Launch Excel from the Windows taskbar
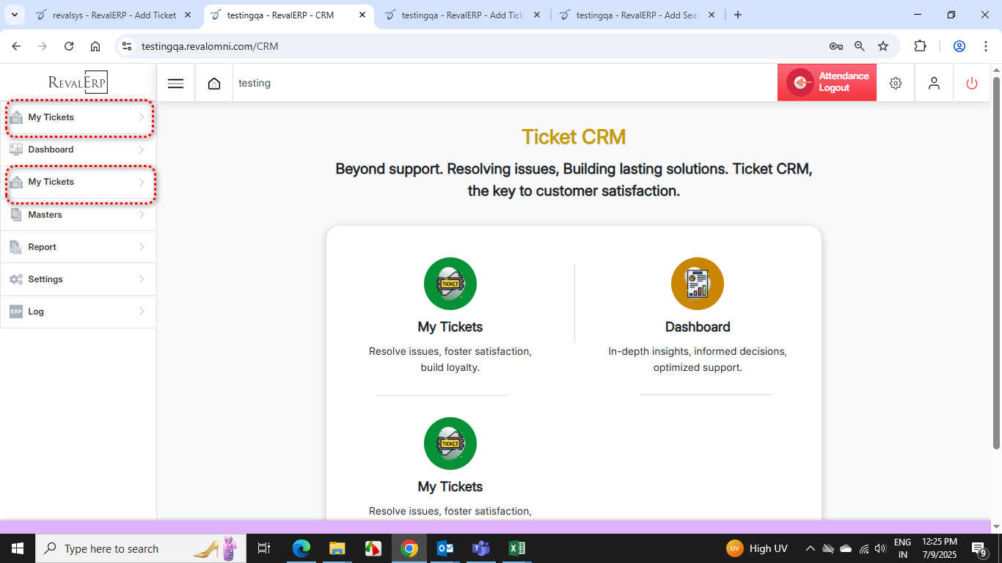The width and height of the screenshot is (1002, 563). pyautogui.click(x=516, y=548)
